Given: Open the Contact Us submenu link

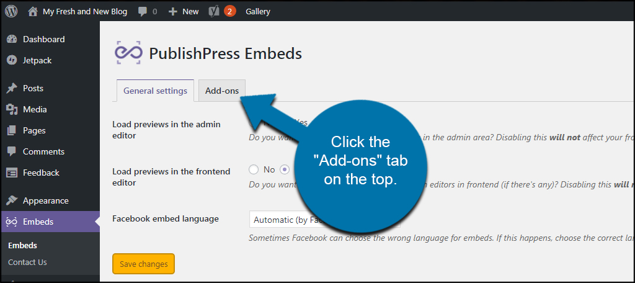Looking at the screenshot, I should click(x=27, y=263).
